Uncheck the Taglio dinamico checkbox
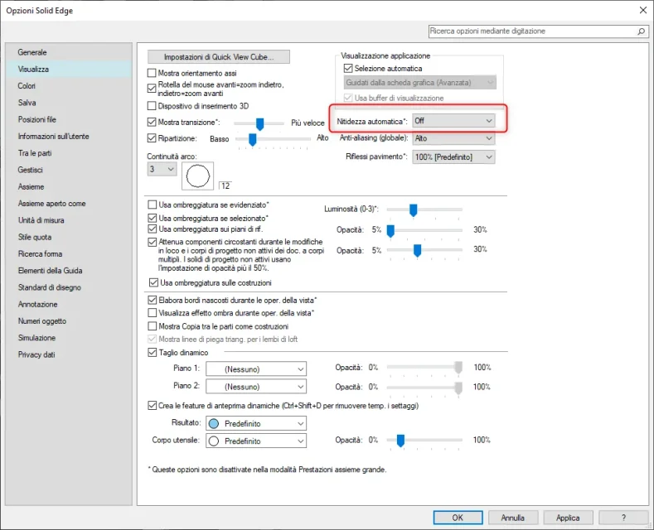The image size is (654, 530). tap(153, 353)
